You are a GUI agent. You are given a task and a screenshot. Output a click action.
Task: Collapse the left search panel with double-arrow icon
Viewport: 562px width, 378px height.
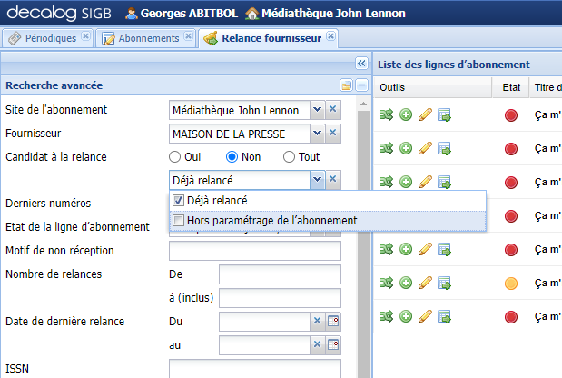click(360, 64)
